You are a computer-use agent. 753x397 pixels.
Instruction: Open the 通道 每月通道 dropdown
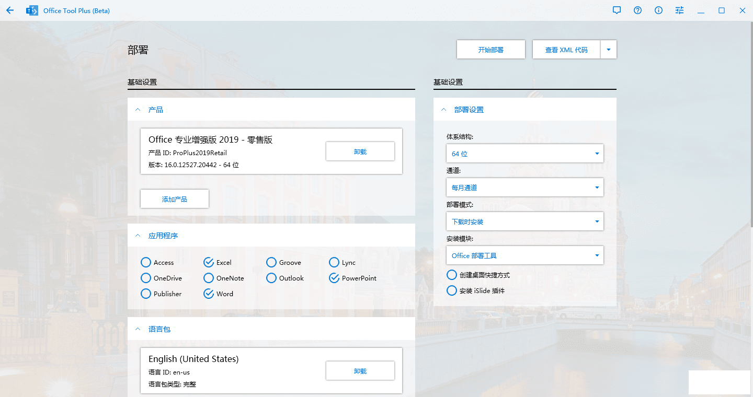click(525, 188)
